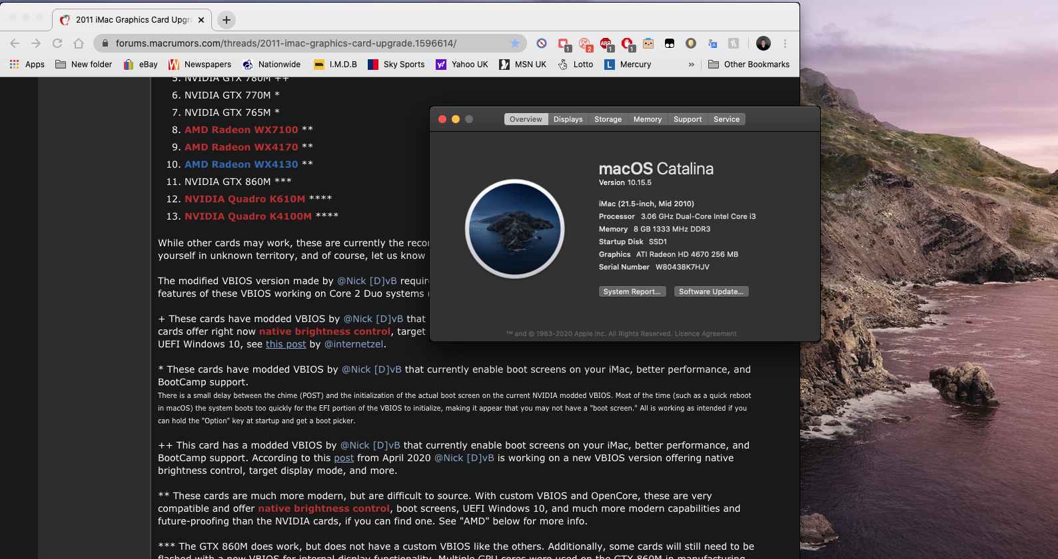The image size is (1058, 559).
Task: Switch to the Support tab
Action: 688,119
